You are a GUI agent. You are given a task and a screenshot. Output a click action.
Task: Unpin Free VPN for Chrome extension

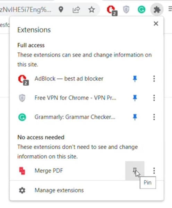click(135, 98)
